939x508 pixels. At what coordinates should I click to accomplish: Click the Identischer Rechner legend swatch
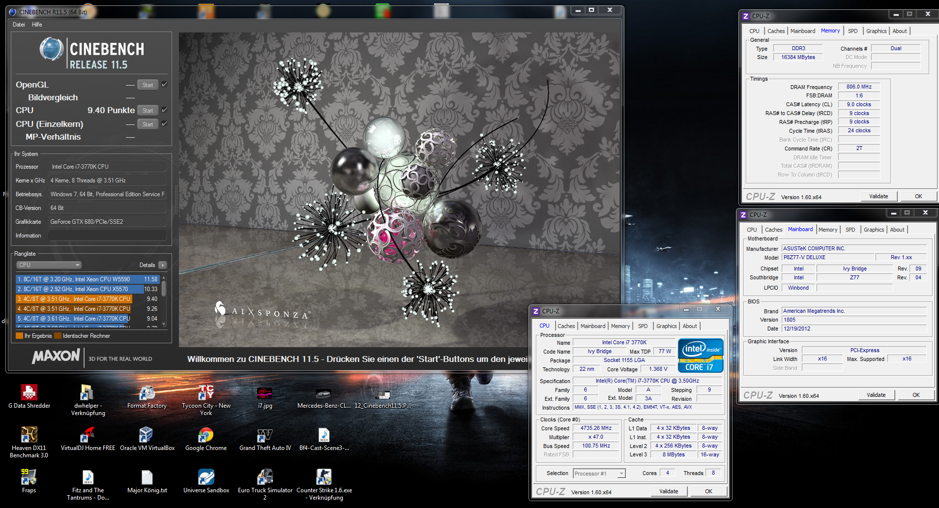coord(58,336)
